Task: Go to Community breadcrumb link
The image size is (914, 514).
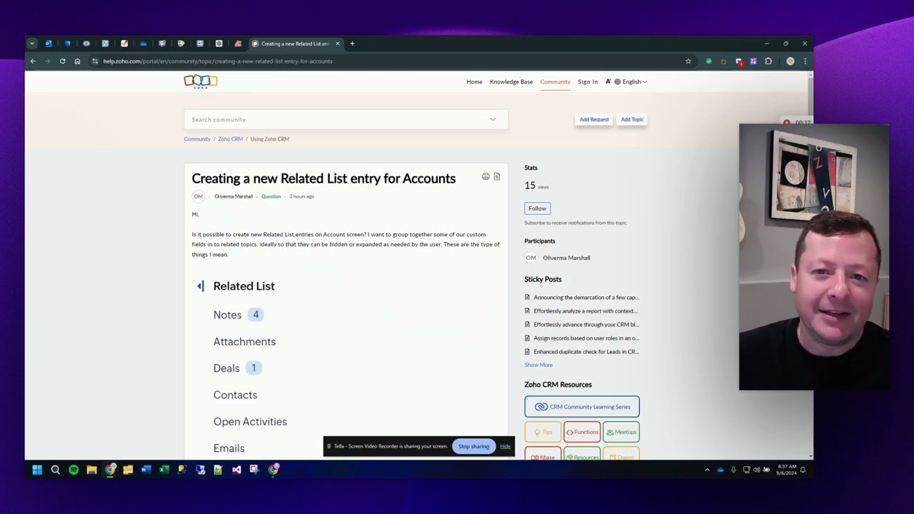Action: 197,138
